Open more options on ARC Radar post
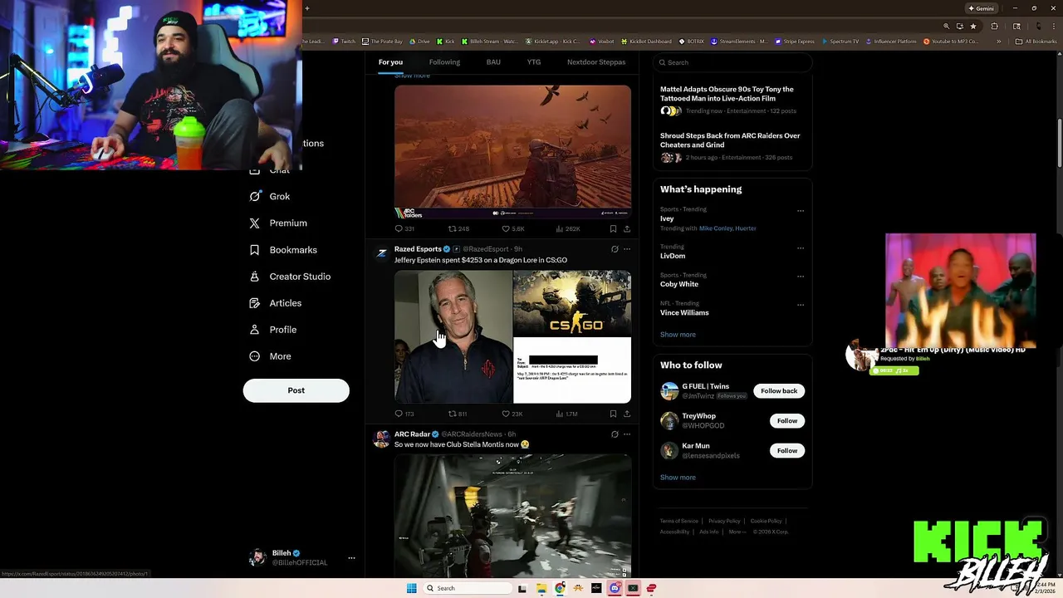This screenshot has height=598, width=1063. (627, 434)
